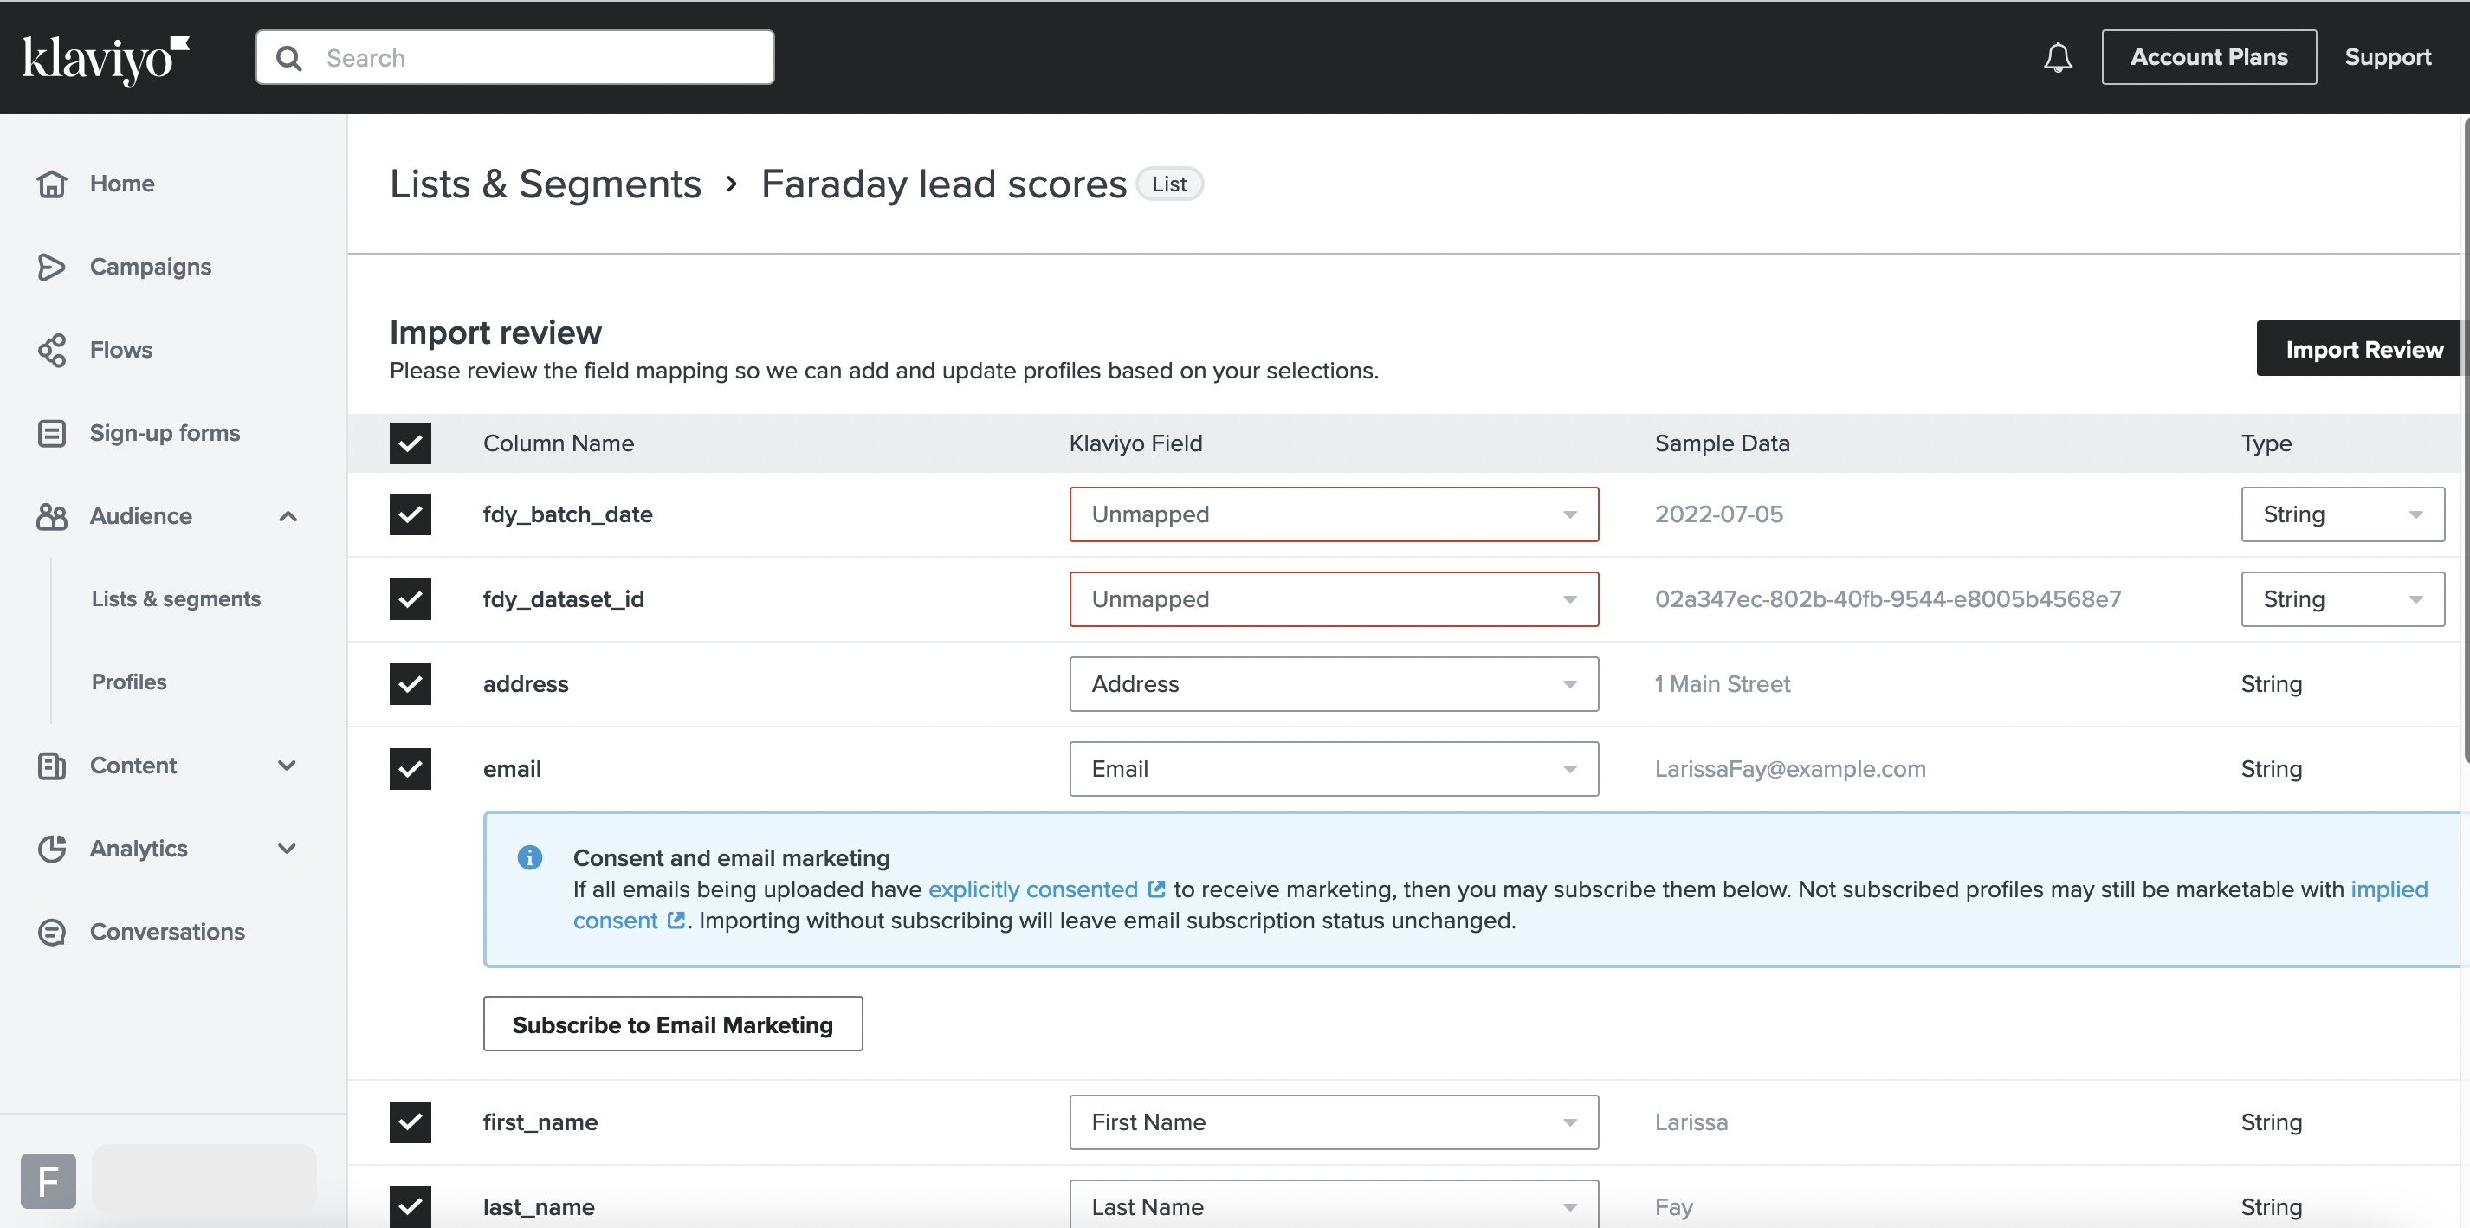Click the Sign-up forms icon

pyautogui.click(x=52, y=433)
